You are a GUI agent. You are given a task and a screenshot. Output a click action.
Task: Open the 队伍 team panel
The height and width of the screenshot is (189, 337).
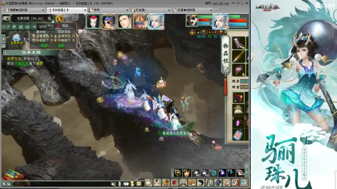click(7, 184)
